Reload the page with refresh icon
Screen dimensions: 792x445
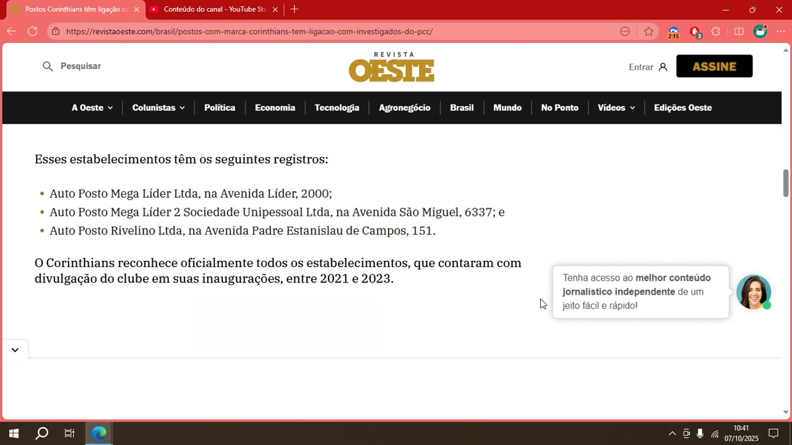[x=32, y=32]
